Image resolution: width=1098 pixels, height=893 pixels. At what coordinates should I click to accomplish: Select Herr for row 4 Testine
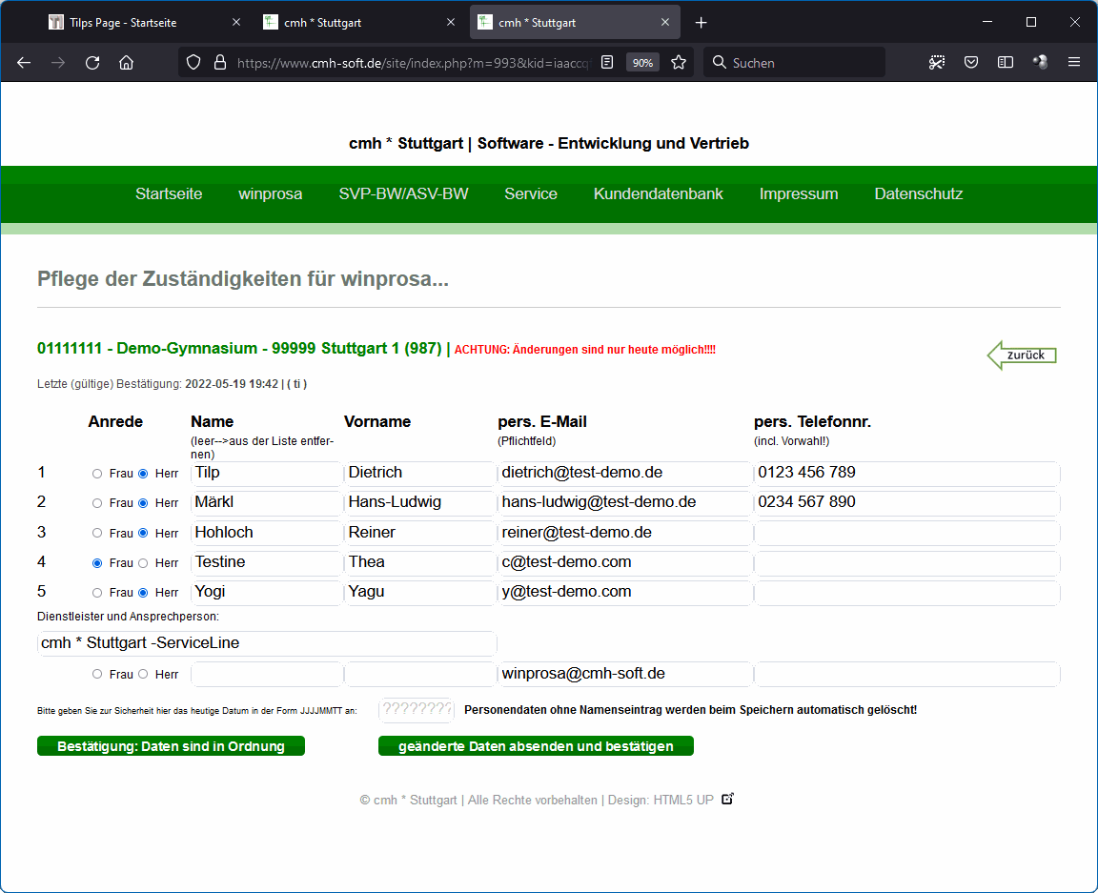[x=143, y=563]
